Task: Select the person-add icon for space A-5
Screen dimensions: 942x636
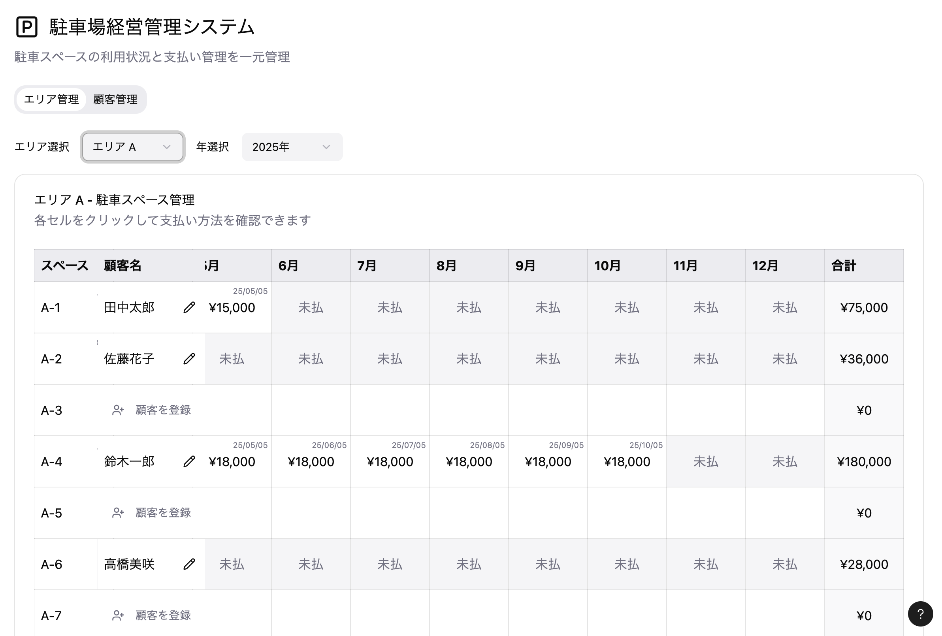Action: (117, 513)
